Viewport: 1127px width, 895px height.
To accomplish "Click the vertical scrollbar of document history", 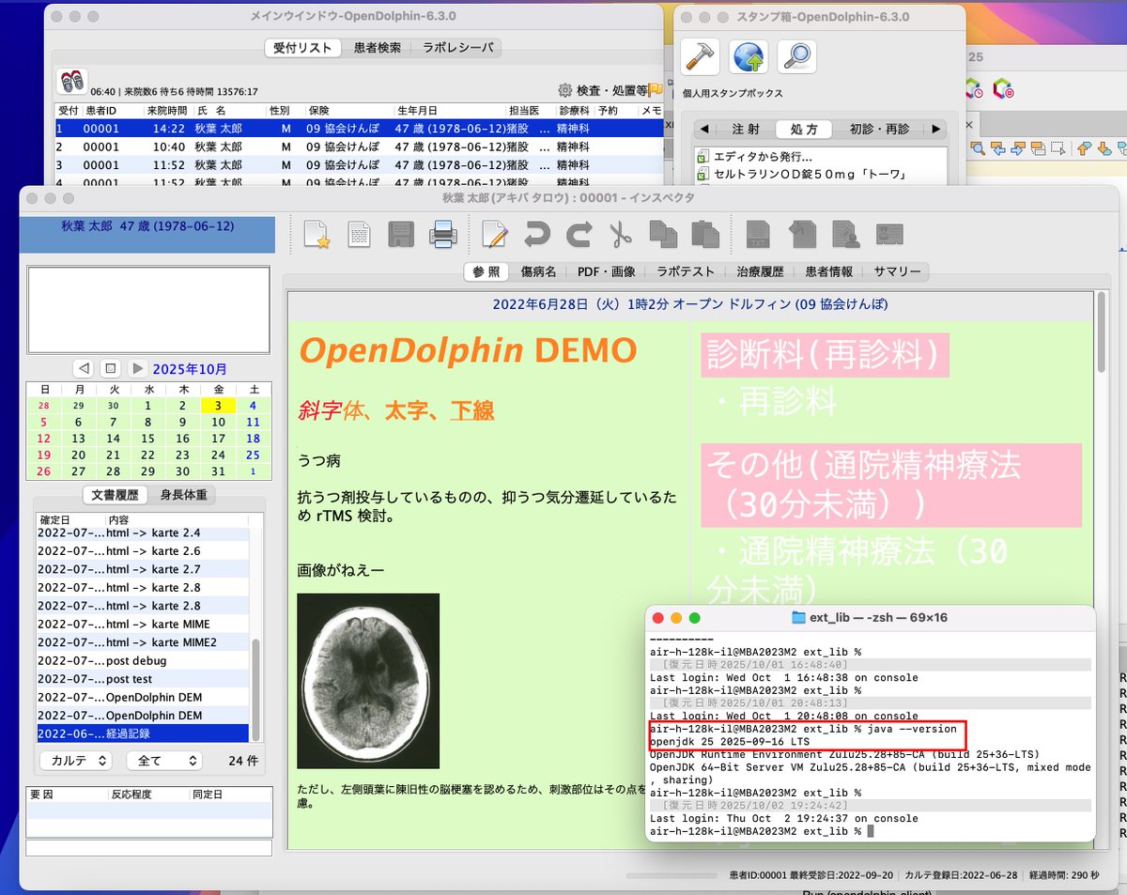I will tap(256, 690).
